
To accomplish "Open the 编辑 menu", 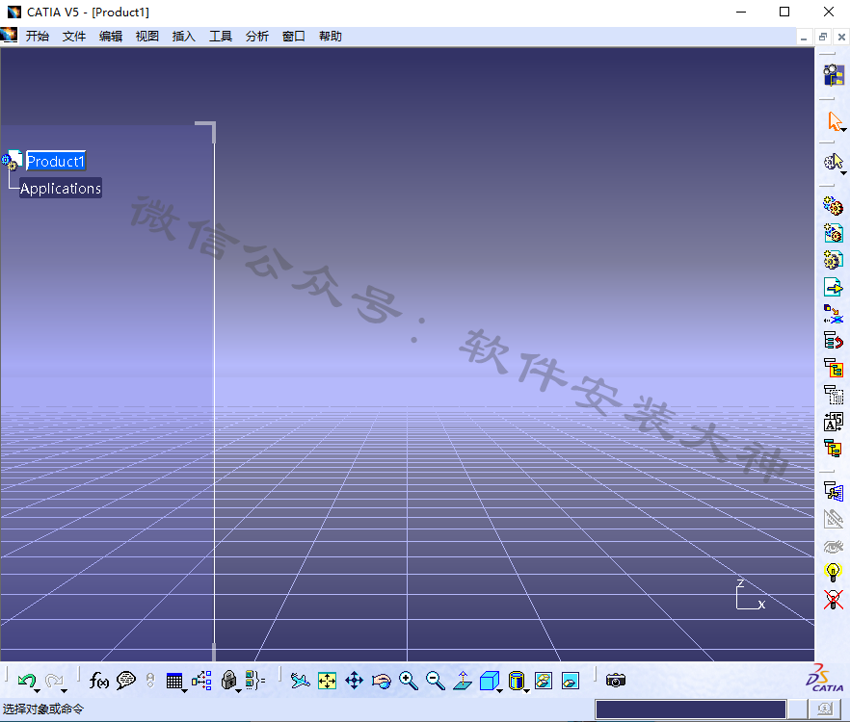I will coord(111,37).
